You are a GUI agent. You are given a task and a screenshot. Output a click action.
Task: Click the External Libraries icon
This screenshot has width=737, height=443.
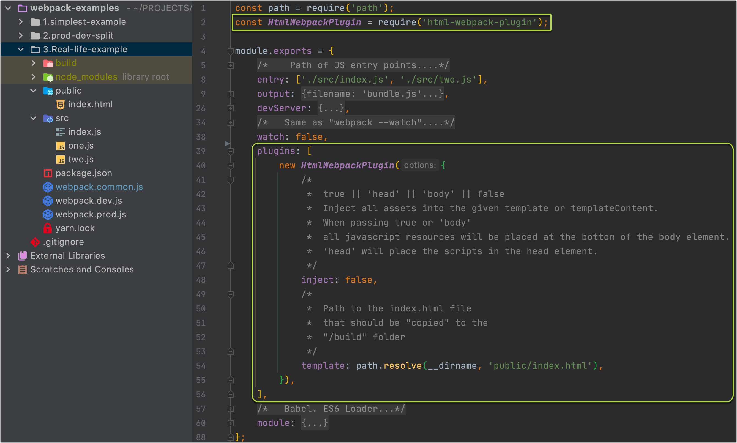[x=22, y=256]
